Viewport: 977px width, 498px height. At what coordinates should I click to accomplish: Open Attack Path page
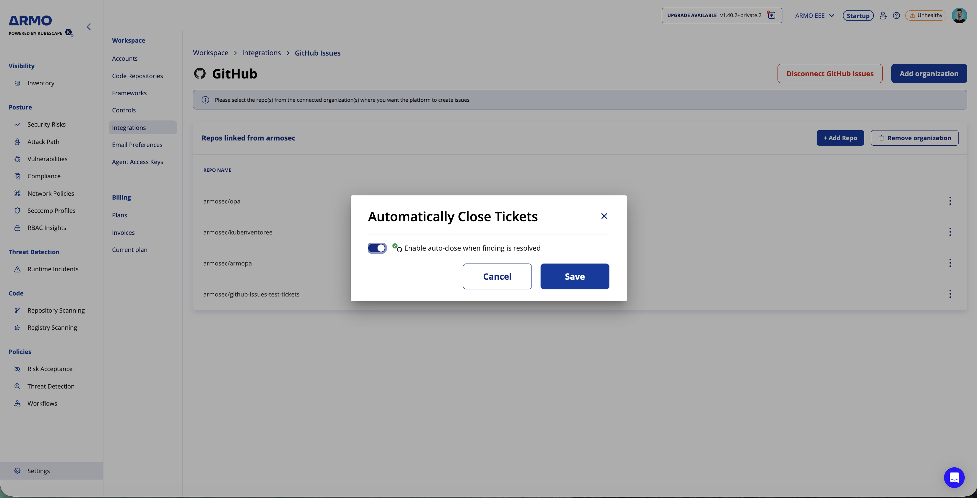pos(43,142)
